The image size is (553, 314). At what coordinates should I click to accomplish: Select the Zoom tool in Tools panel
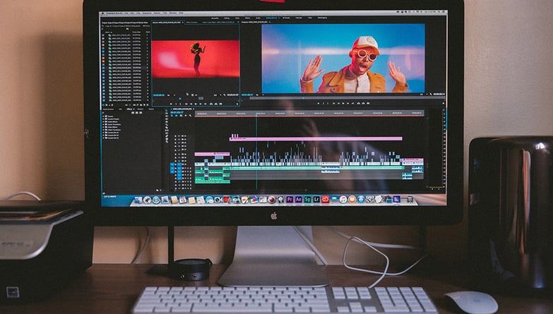pyautogui.click(x=167, y=141)
